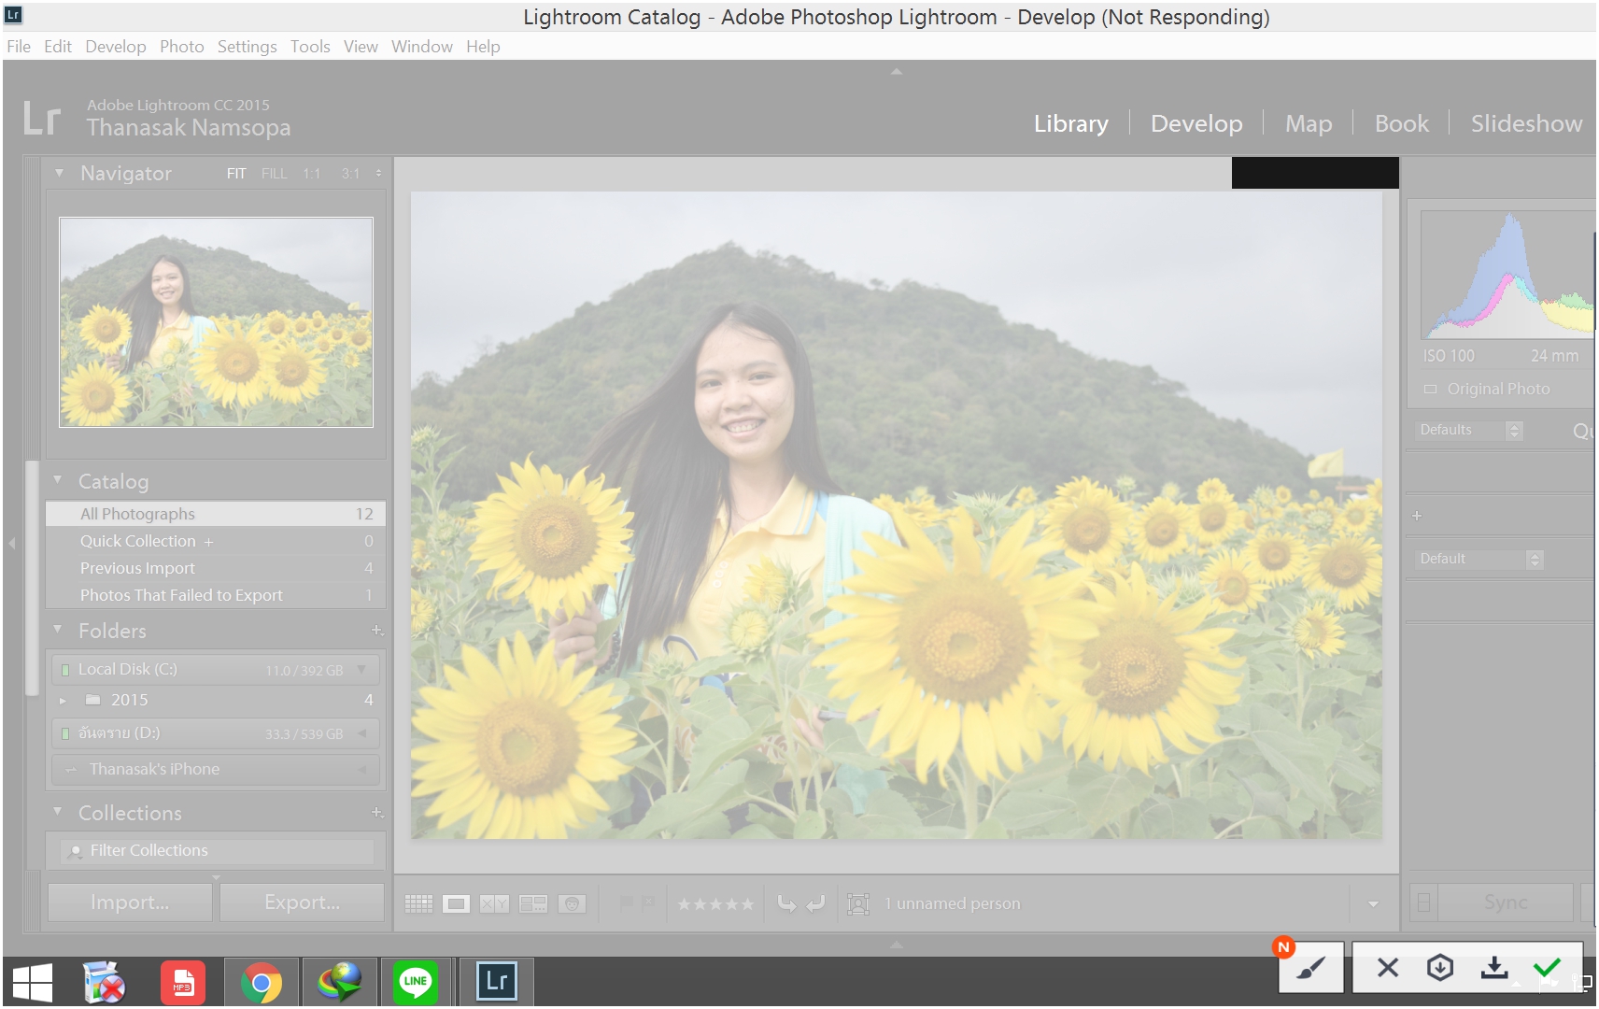Click the Lightroom taskbar button

coord(497,981)
